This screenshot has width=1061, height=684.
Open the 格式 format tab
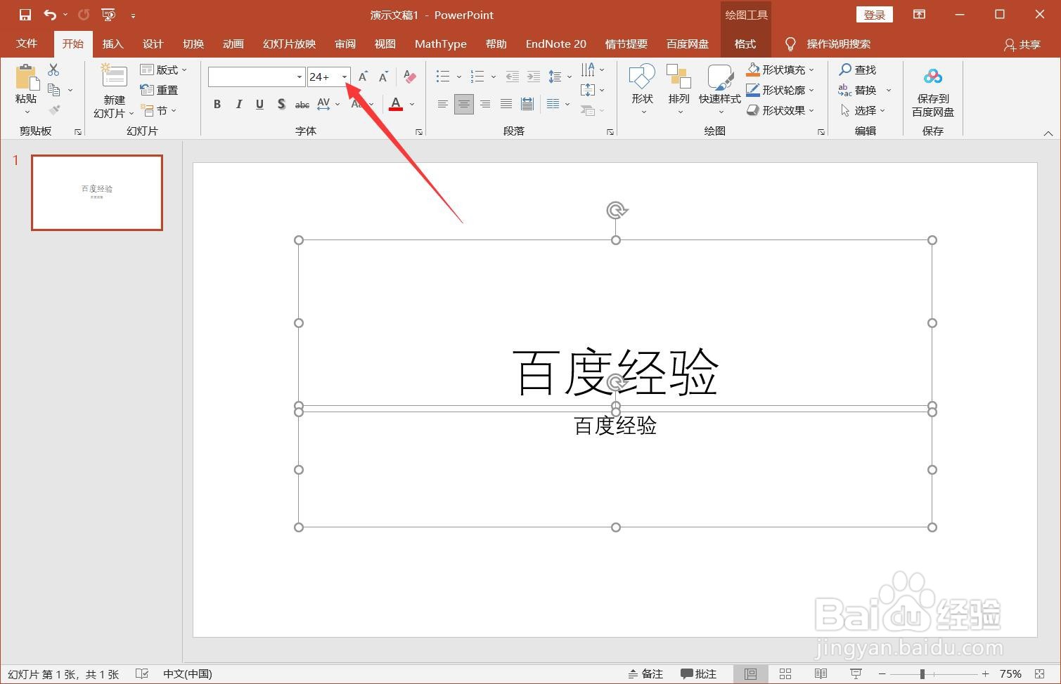745,44
